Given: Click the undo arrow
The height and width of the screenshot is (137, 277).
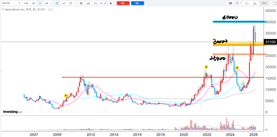Looking at the screenshot, I should (101, 3).
